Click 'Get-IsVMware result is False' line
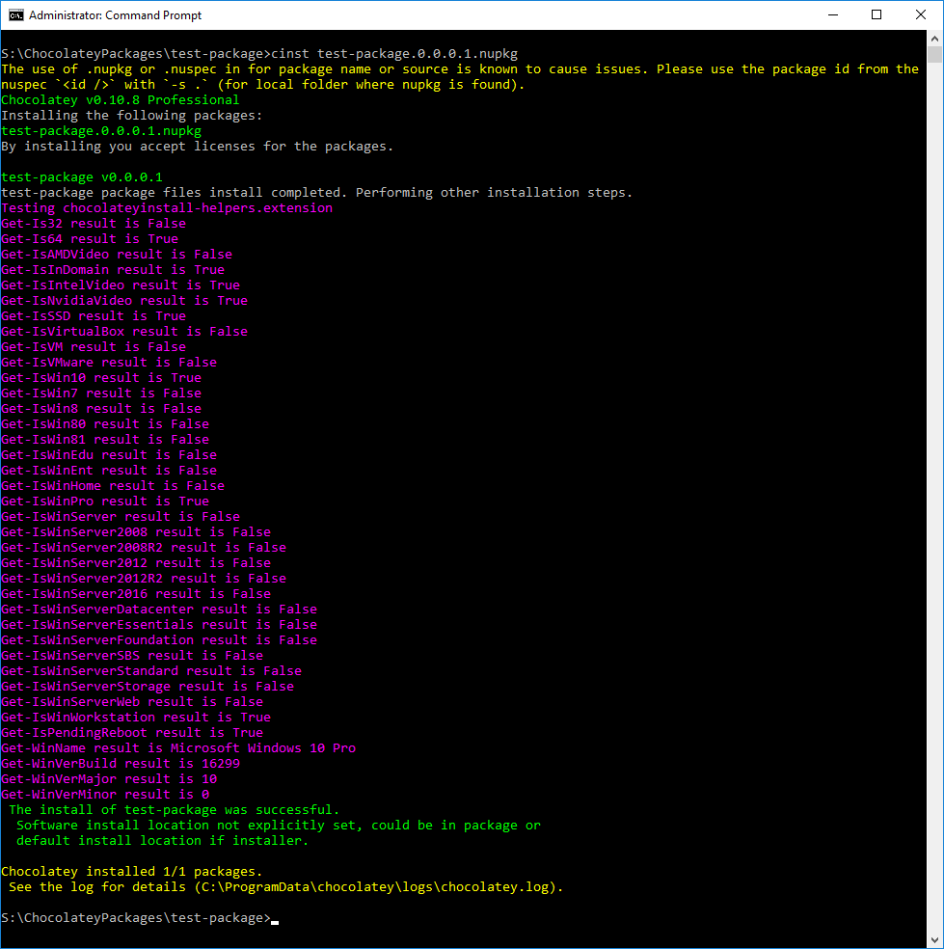This screenshot has width=944, height=949. 109,363
